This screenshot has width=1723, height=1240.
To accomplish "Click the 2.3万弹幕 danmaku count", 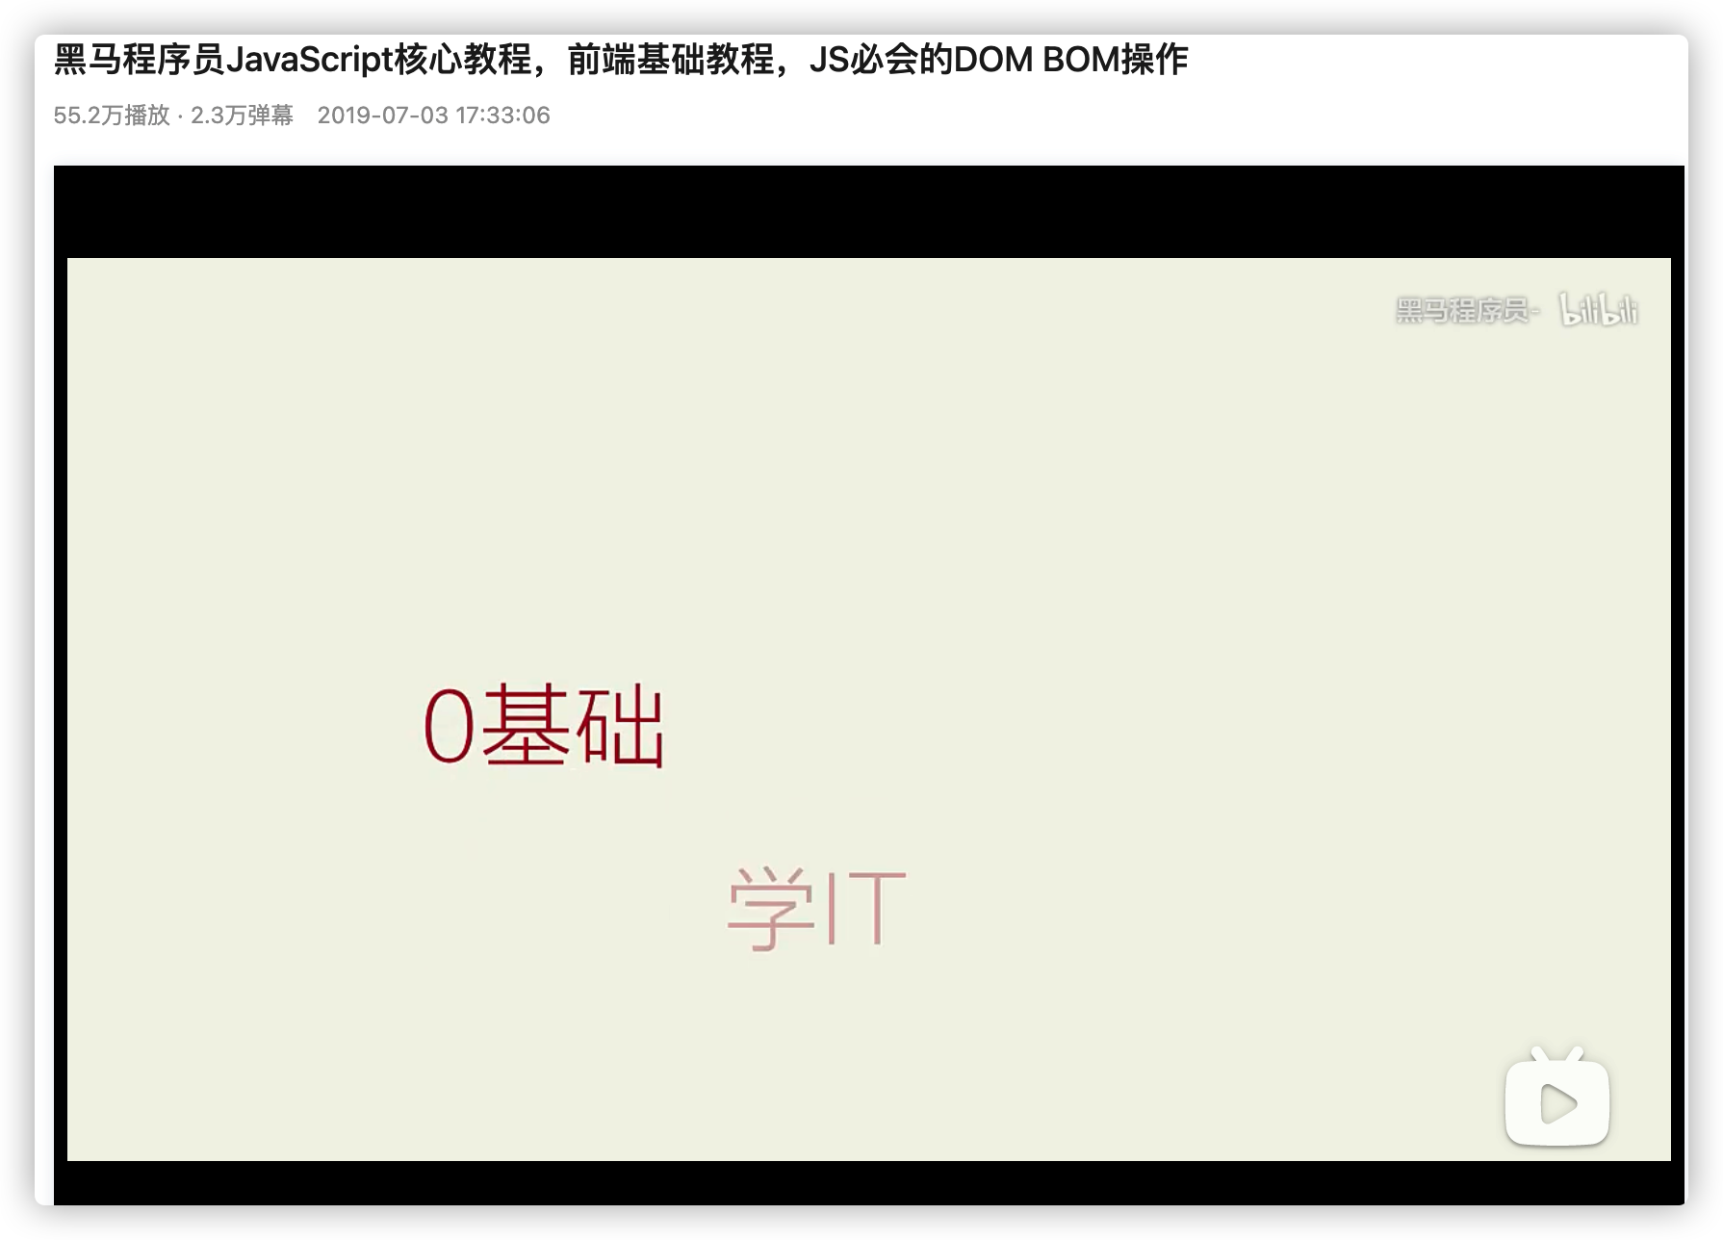I will (x=242, y=116).
